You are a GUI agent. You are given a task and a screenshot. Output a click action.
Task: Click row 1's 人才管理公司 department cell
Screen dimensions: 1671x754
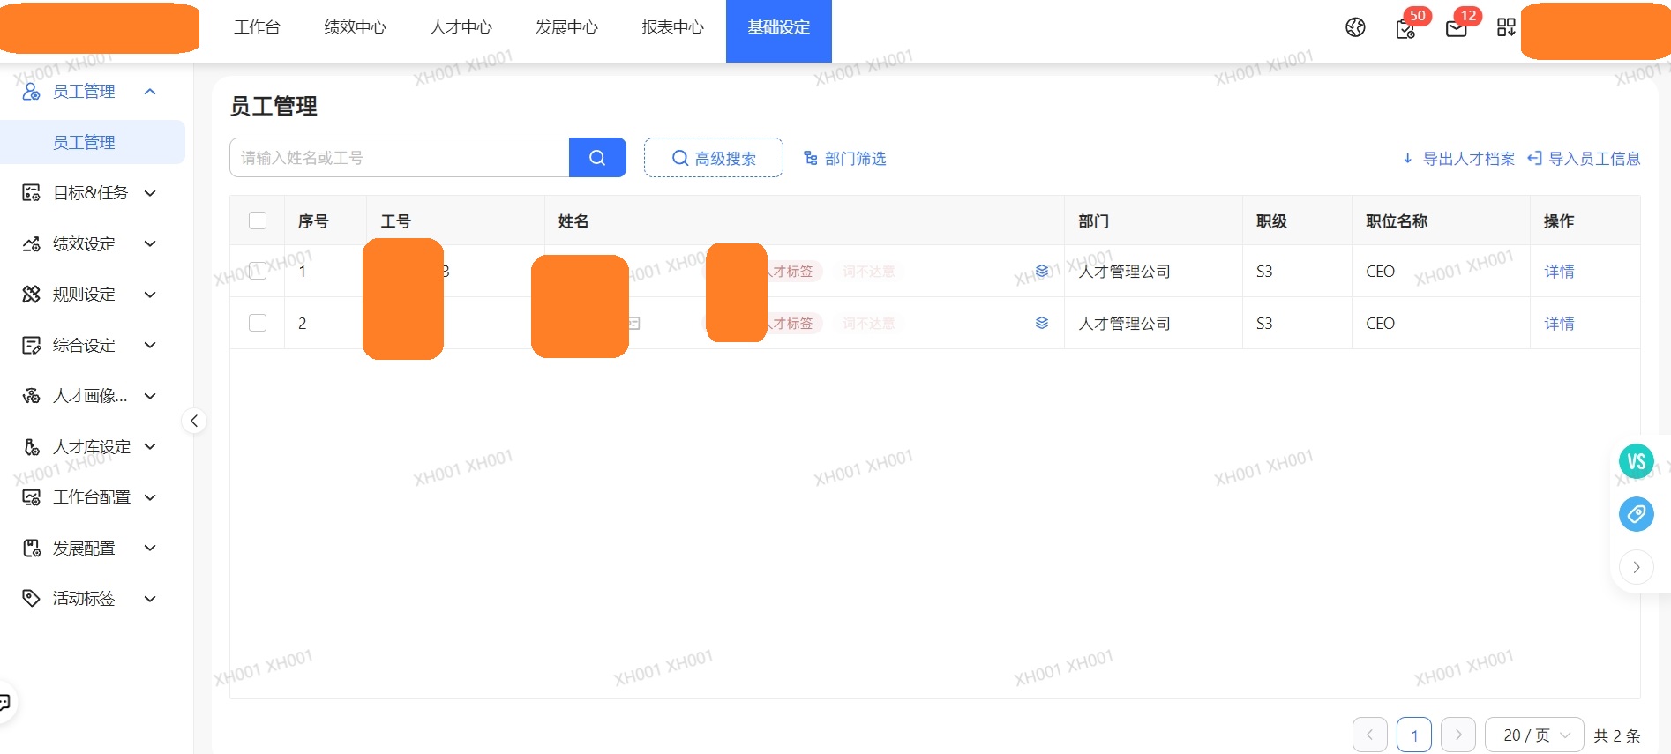pyautogui.click(x=1124, y=272)
